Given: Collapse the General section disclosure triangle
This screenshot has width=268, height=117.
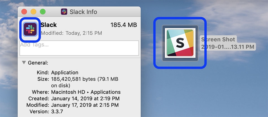Looking at the screenshot, I should click(23, 63).
